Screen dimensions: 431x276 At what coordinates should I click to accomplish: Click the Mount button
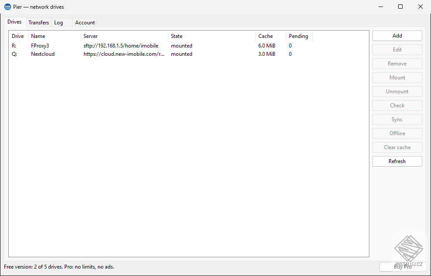tap(397, 78)
